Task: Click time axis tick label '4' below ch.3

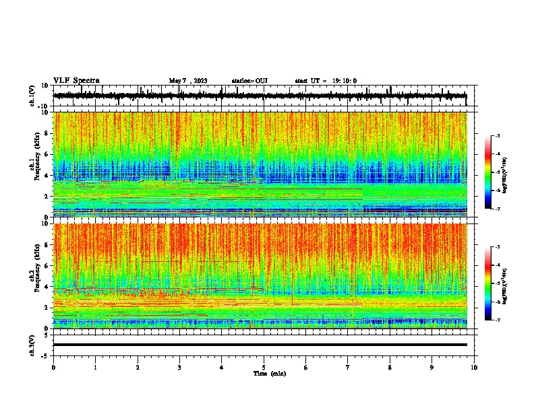Action: (x=222, y=368)
